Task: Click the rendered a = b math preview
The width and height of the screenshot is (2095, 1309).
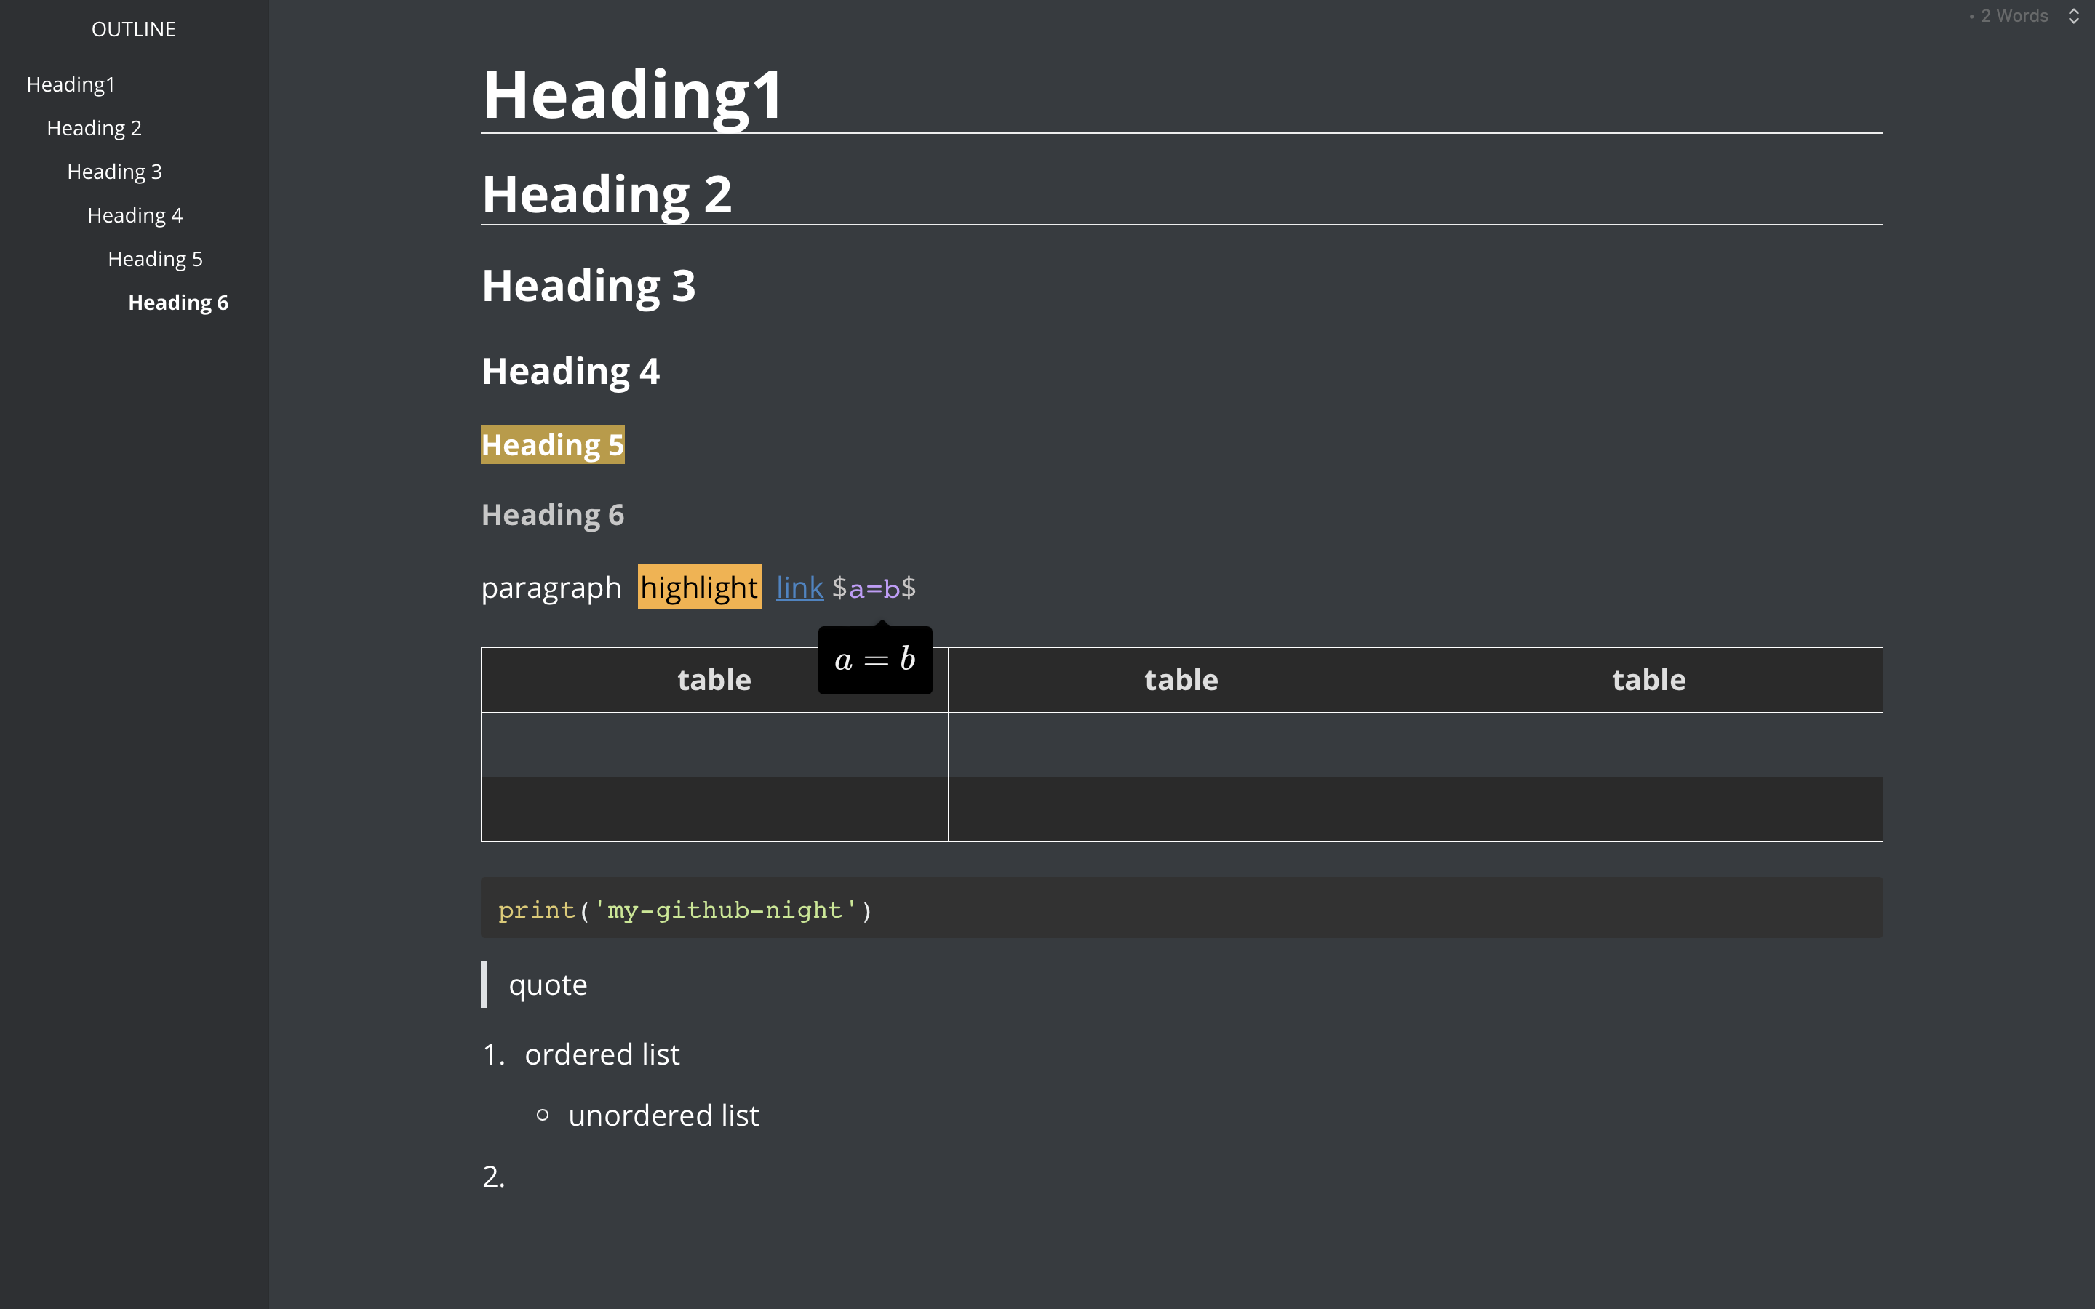Action: (x=874, y=660)
